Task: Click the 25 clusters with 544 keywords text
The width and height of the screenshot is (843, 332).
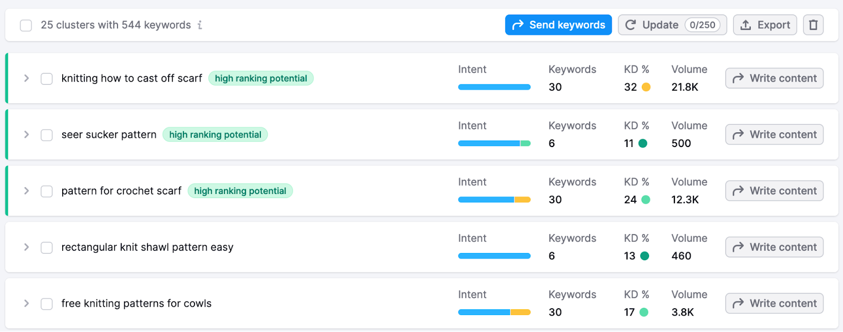Action: (116, 25)
